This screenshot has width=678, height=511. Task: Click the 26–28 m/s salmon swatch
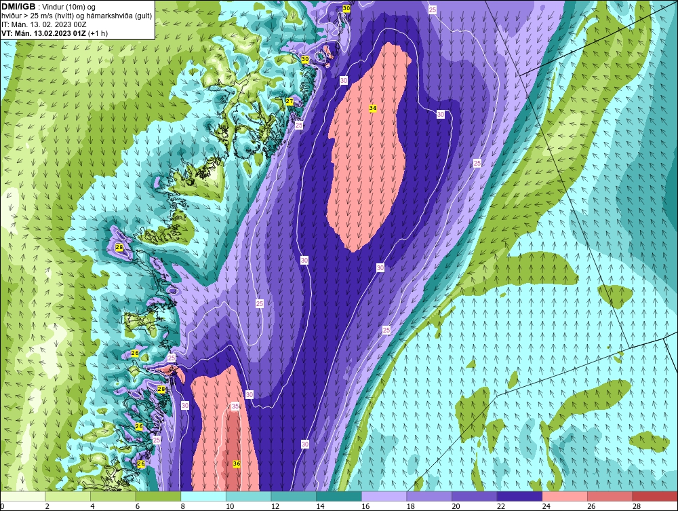(610, 496)
